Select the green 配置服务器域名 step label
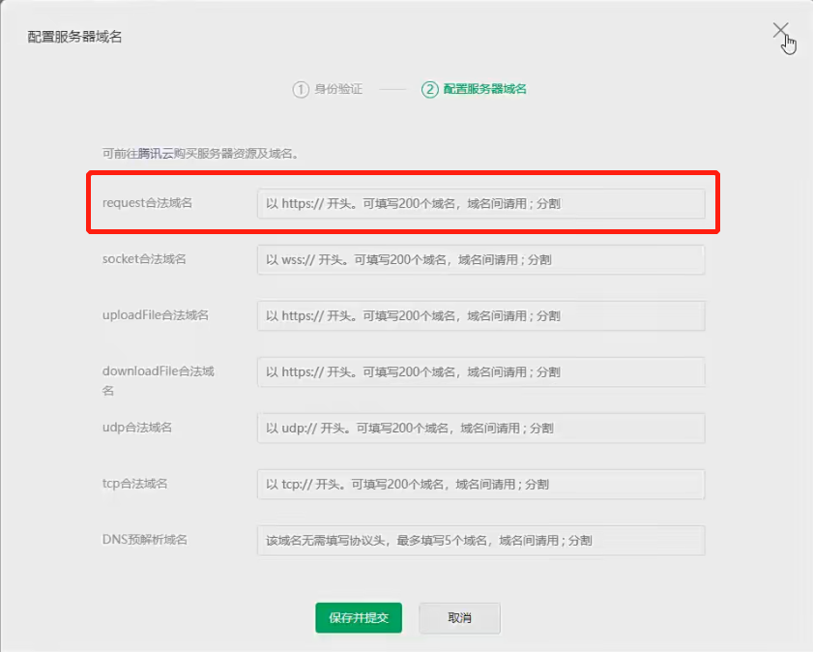 click(x=484, y=89)
